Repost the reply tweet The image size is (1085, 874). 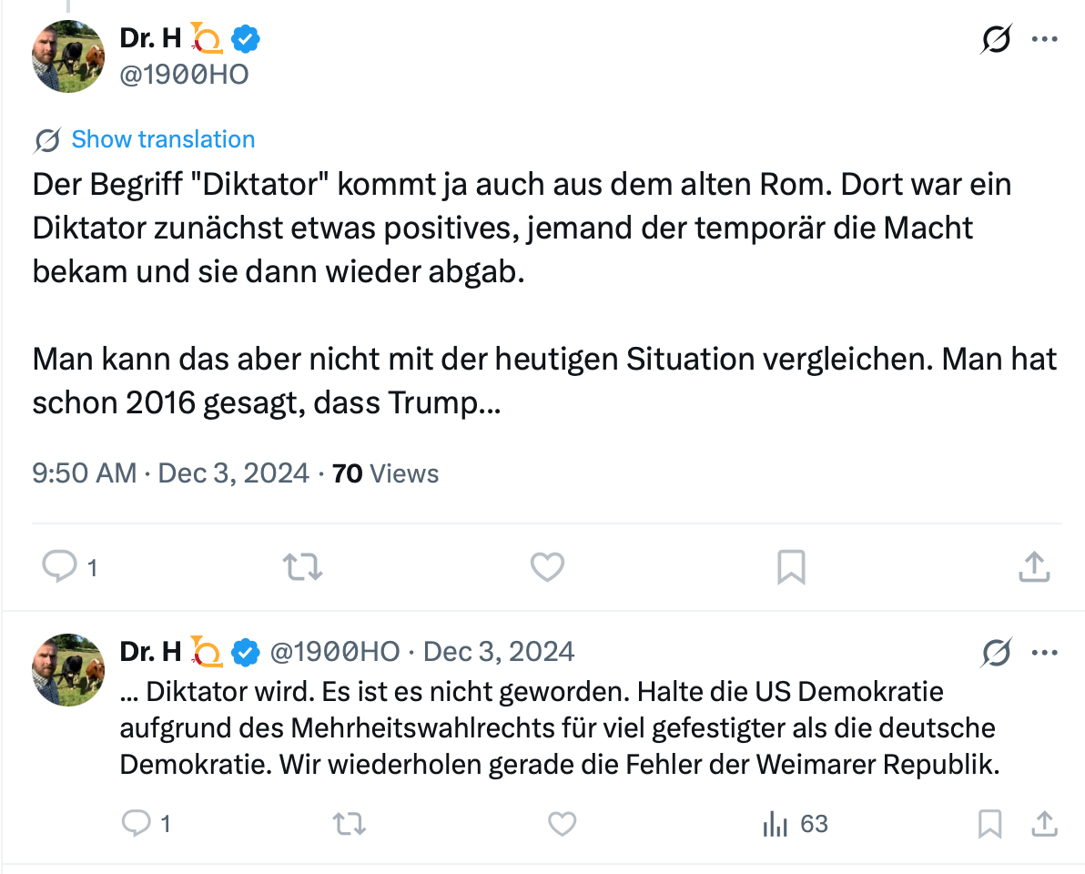pyautogui.click(x=348, y=824)
